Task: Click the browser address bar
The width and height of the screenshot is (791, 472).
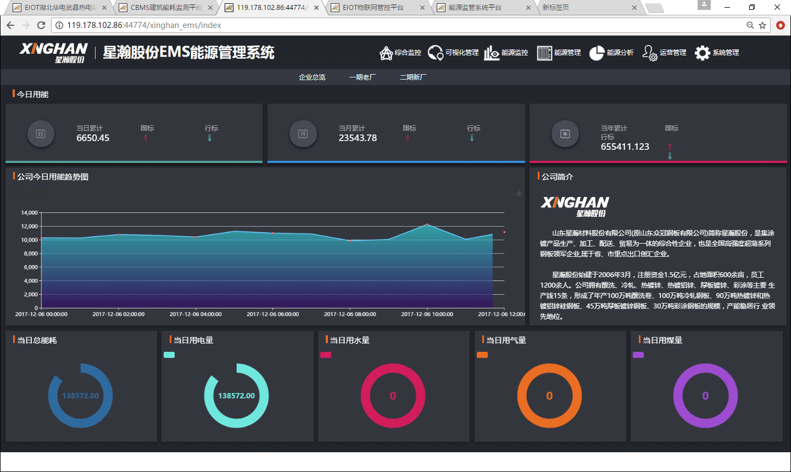Action: pos(385,25)
